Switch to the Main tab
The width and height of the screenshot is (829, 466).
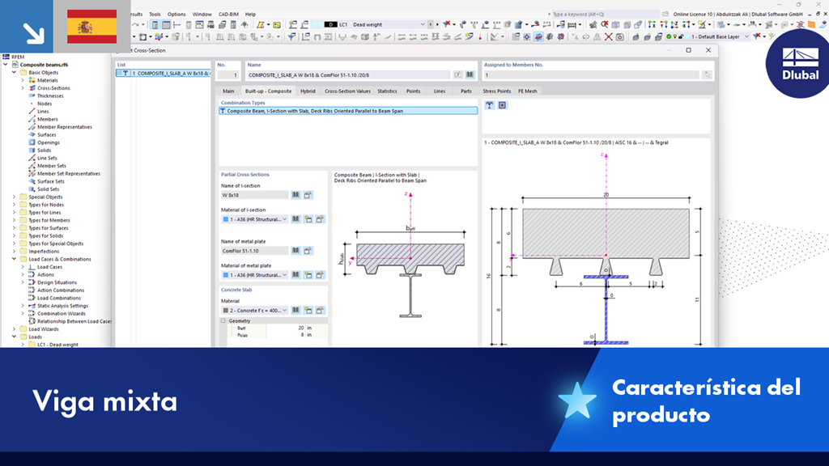228,91
